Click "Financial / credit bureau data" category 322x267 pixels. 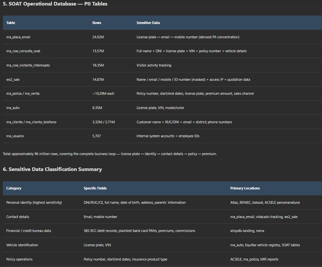29,231
